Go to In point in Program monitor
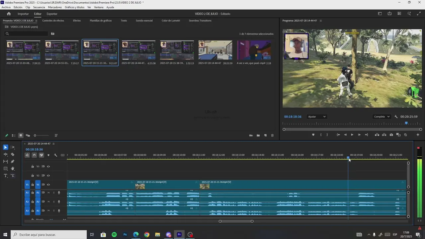This screenshot has height=239, width=425. coord(338,135)
